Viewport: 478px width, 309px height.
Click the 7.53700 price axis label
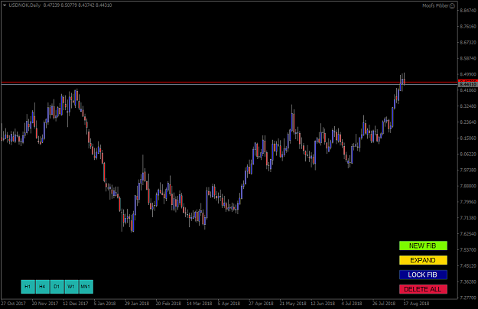(468, 249)
